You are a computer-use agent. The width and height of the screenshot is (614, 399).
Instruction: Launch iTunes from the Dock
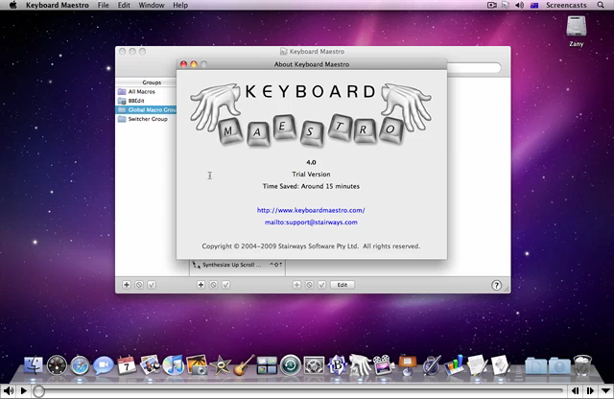coord(173,364)
